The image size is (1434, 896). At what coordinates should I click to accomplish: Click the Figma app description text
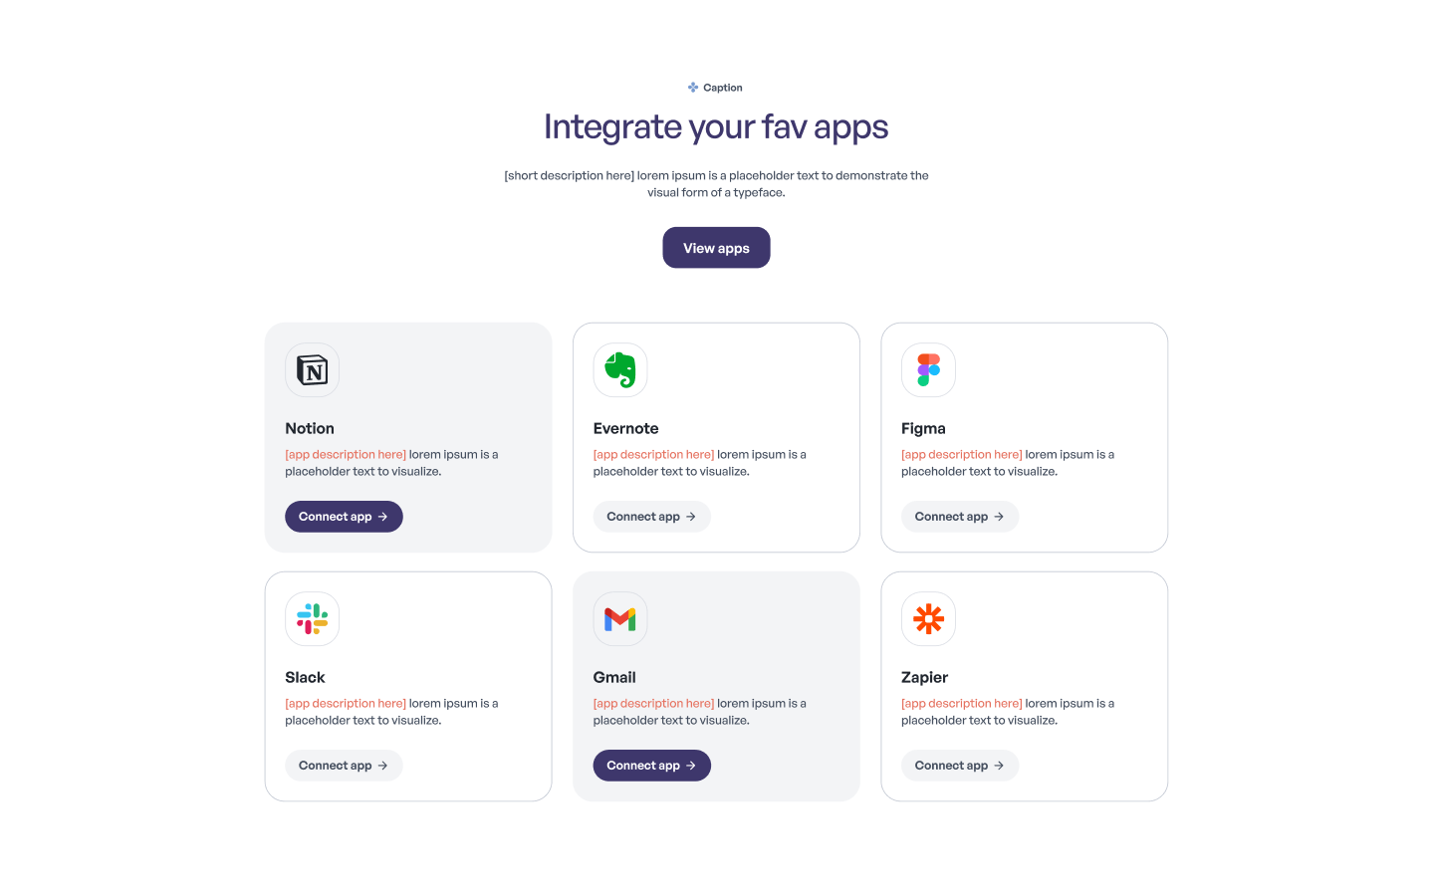[x=1007, y=463]
